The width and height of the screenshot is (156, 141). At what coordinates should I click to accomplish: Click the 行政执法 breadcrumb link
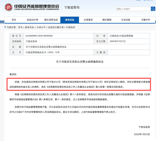point(71,27)
